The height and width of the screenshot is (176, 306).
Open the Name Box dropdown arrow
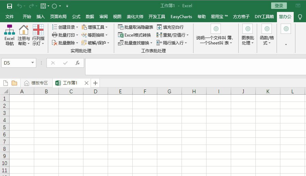click(32, 63)
